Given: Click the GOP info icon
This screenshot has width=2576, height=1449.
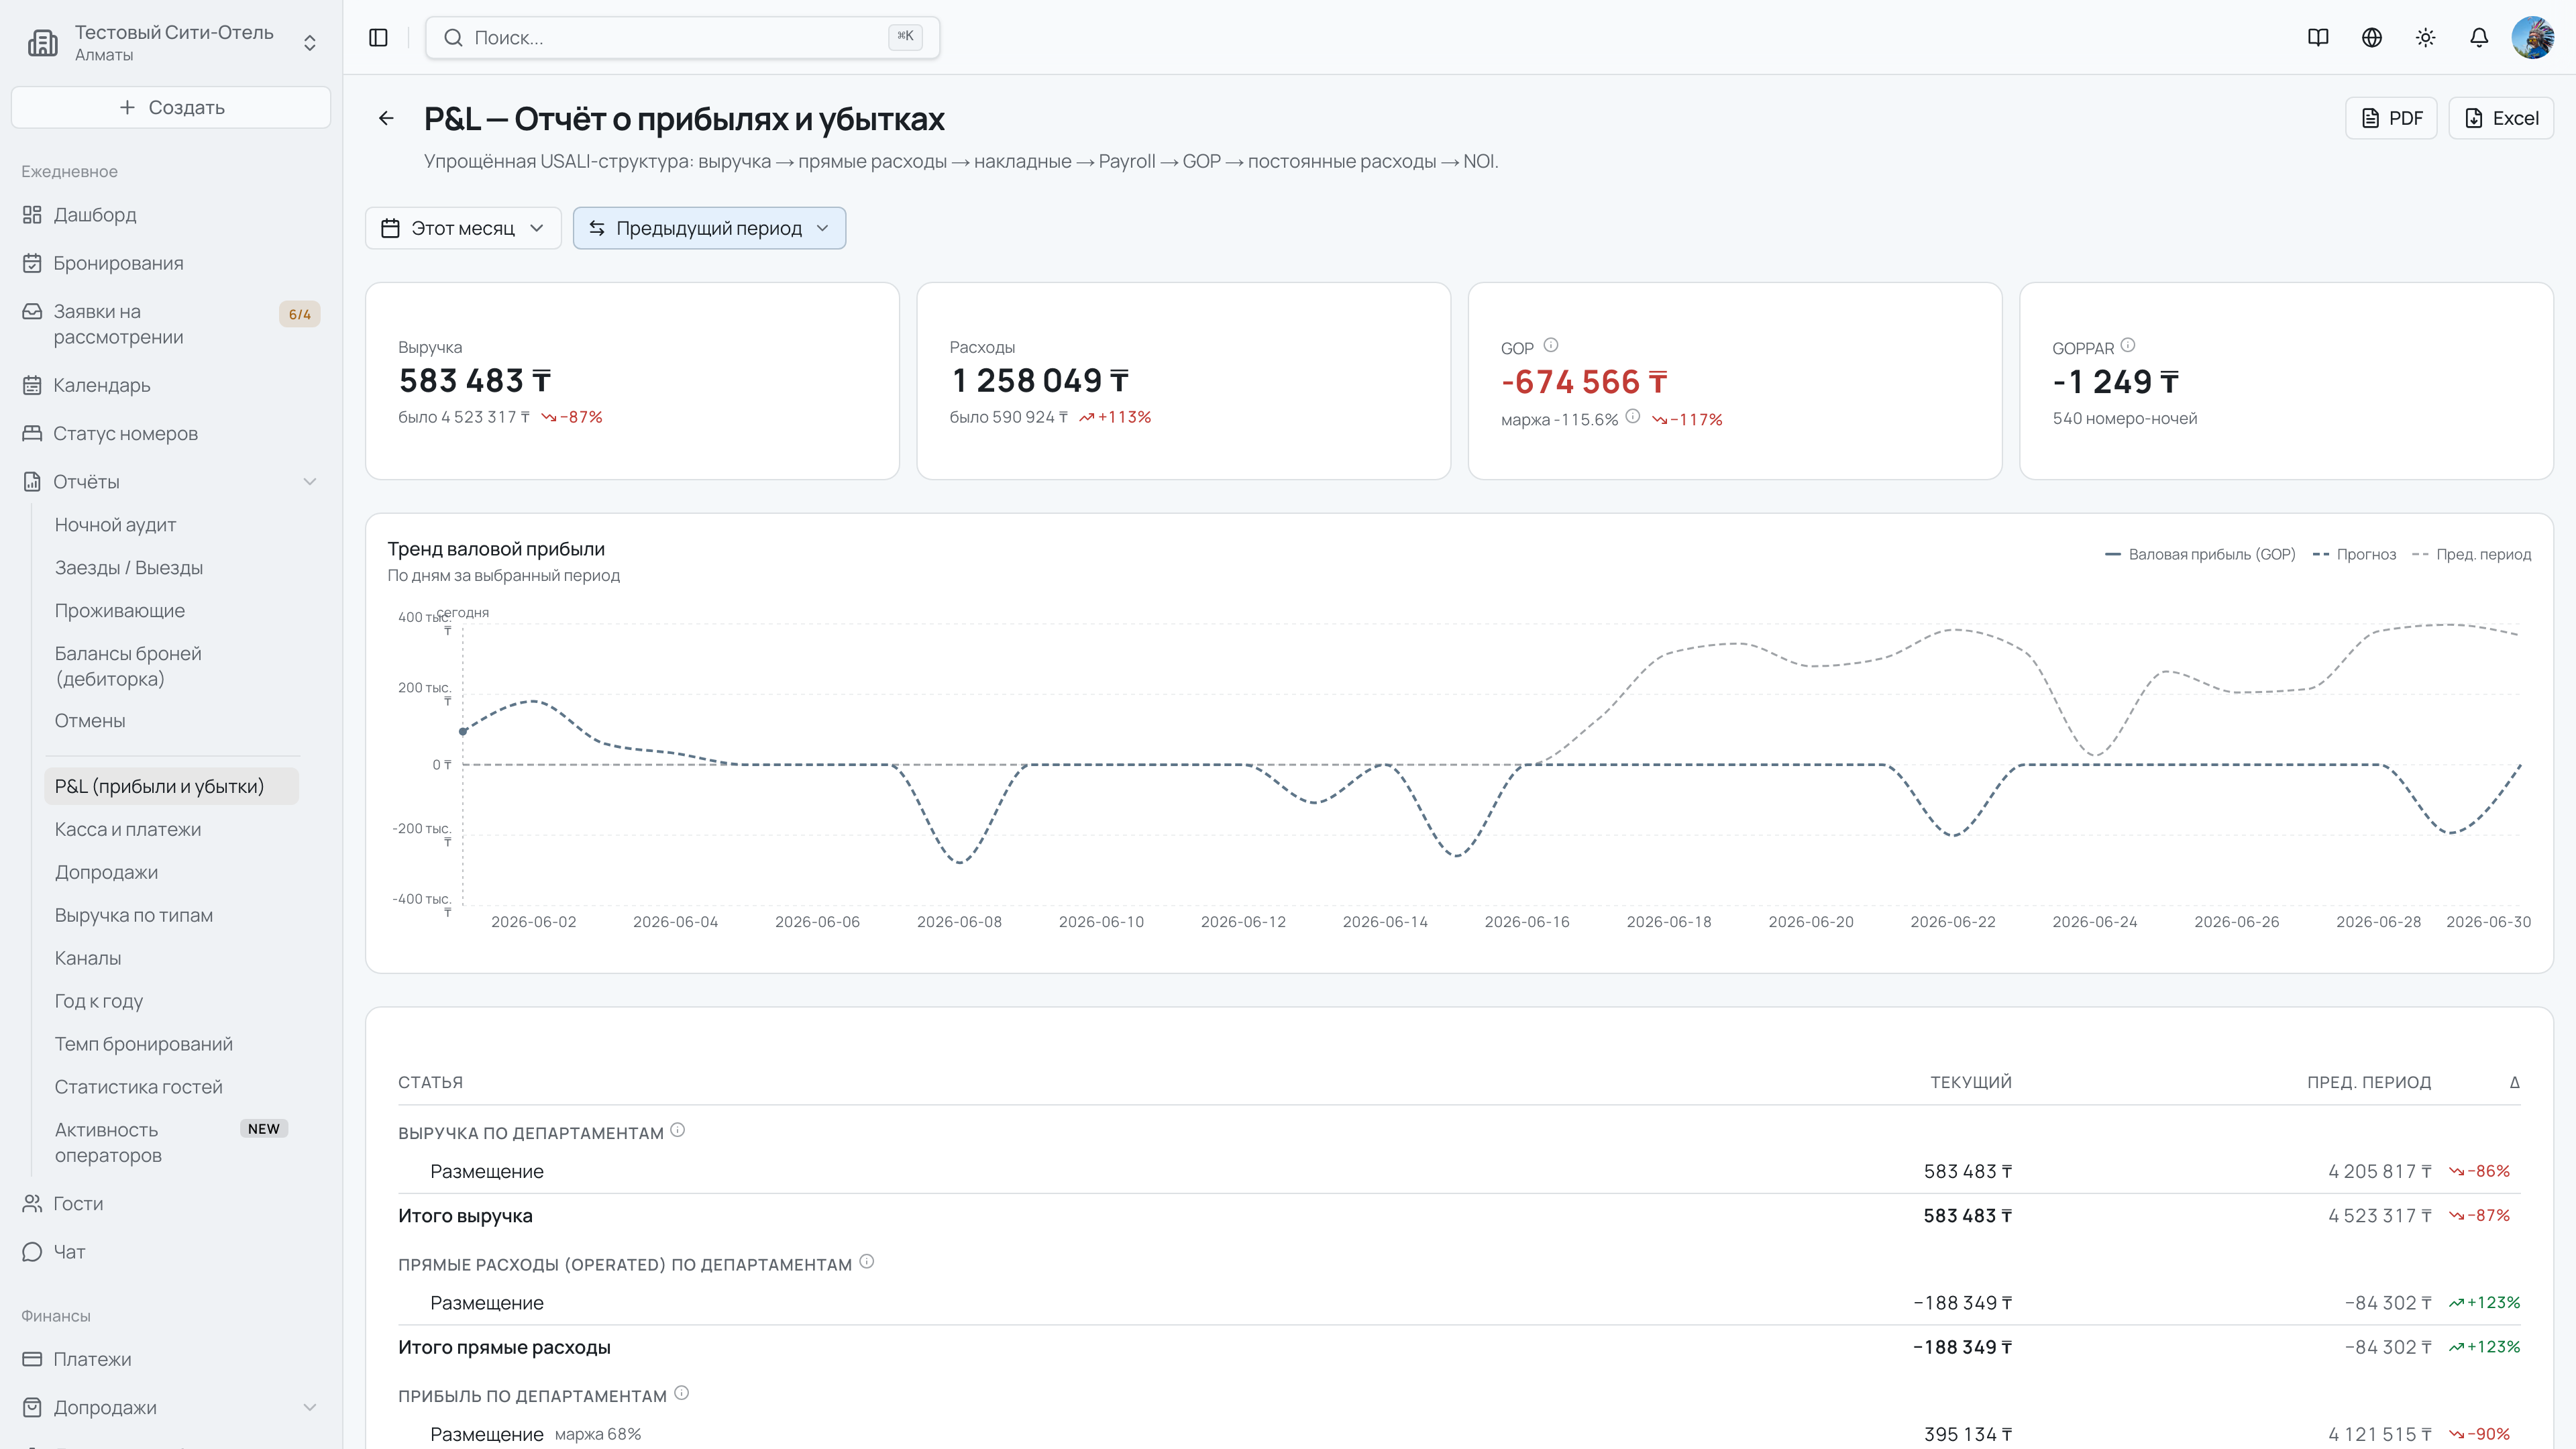Looking at the screenshot, I should 1551,345.
